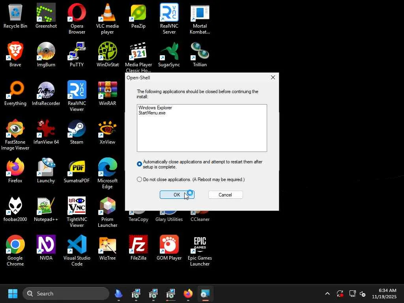The width and height of the screenshot is (404, 303).
Task: Open Firefox desktop shortcut
Action: pos(15,170)
